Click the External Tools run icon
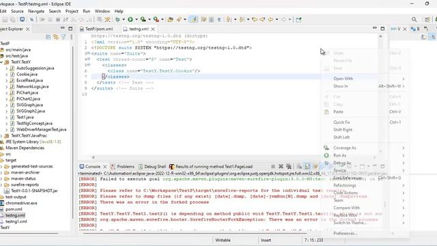 click(x=156, y=20)
